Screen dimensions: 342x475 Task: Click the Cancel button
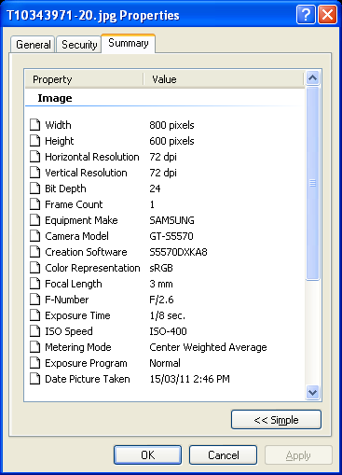pos(224,455)
